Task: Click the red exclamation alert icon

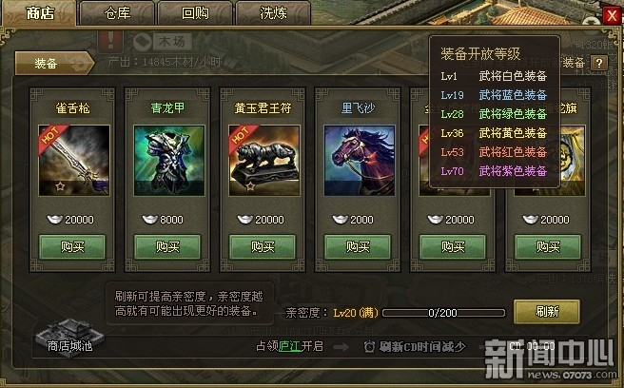Action: pyautogui.click(x=110, y=41)
